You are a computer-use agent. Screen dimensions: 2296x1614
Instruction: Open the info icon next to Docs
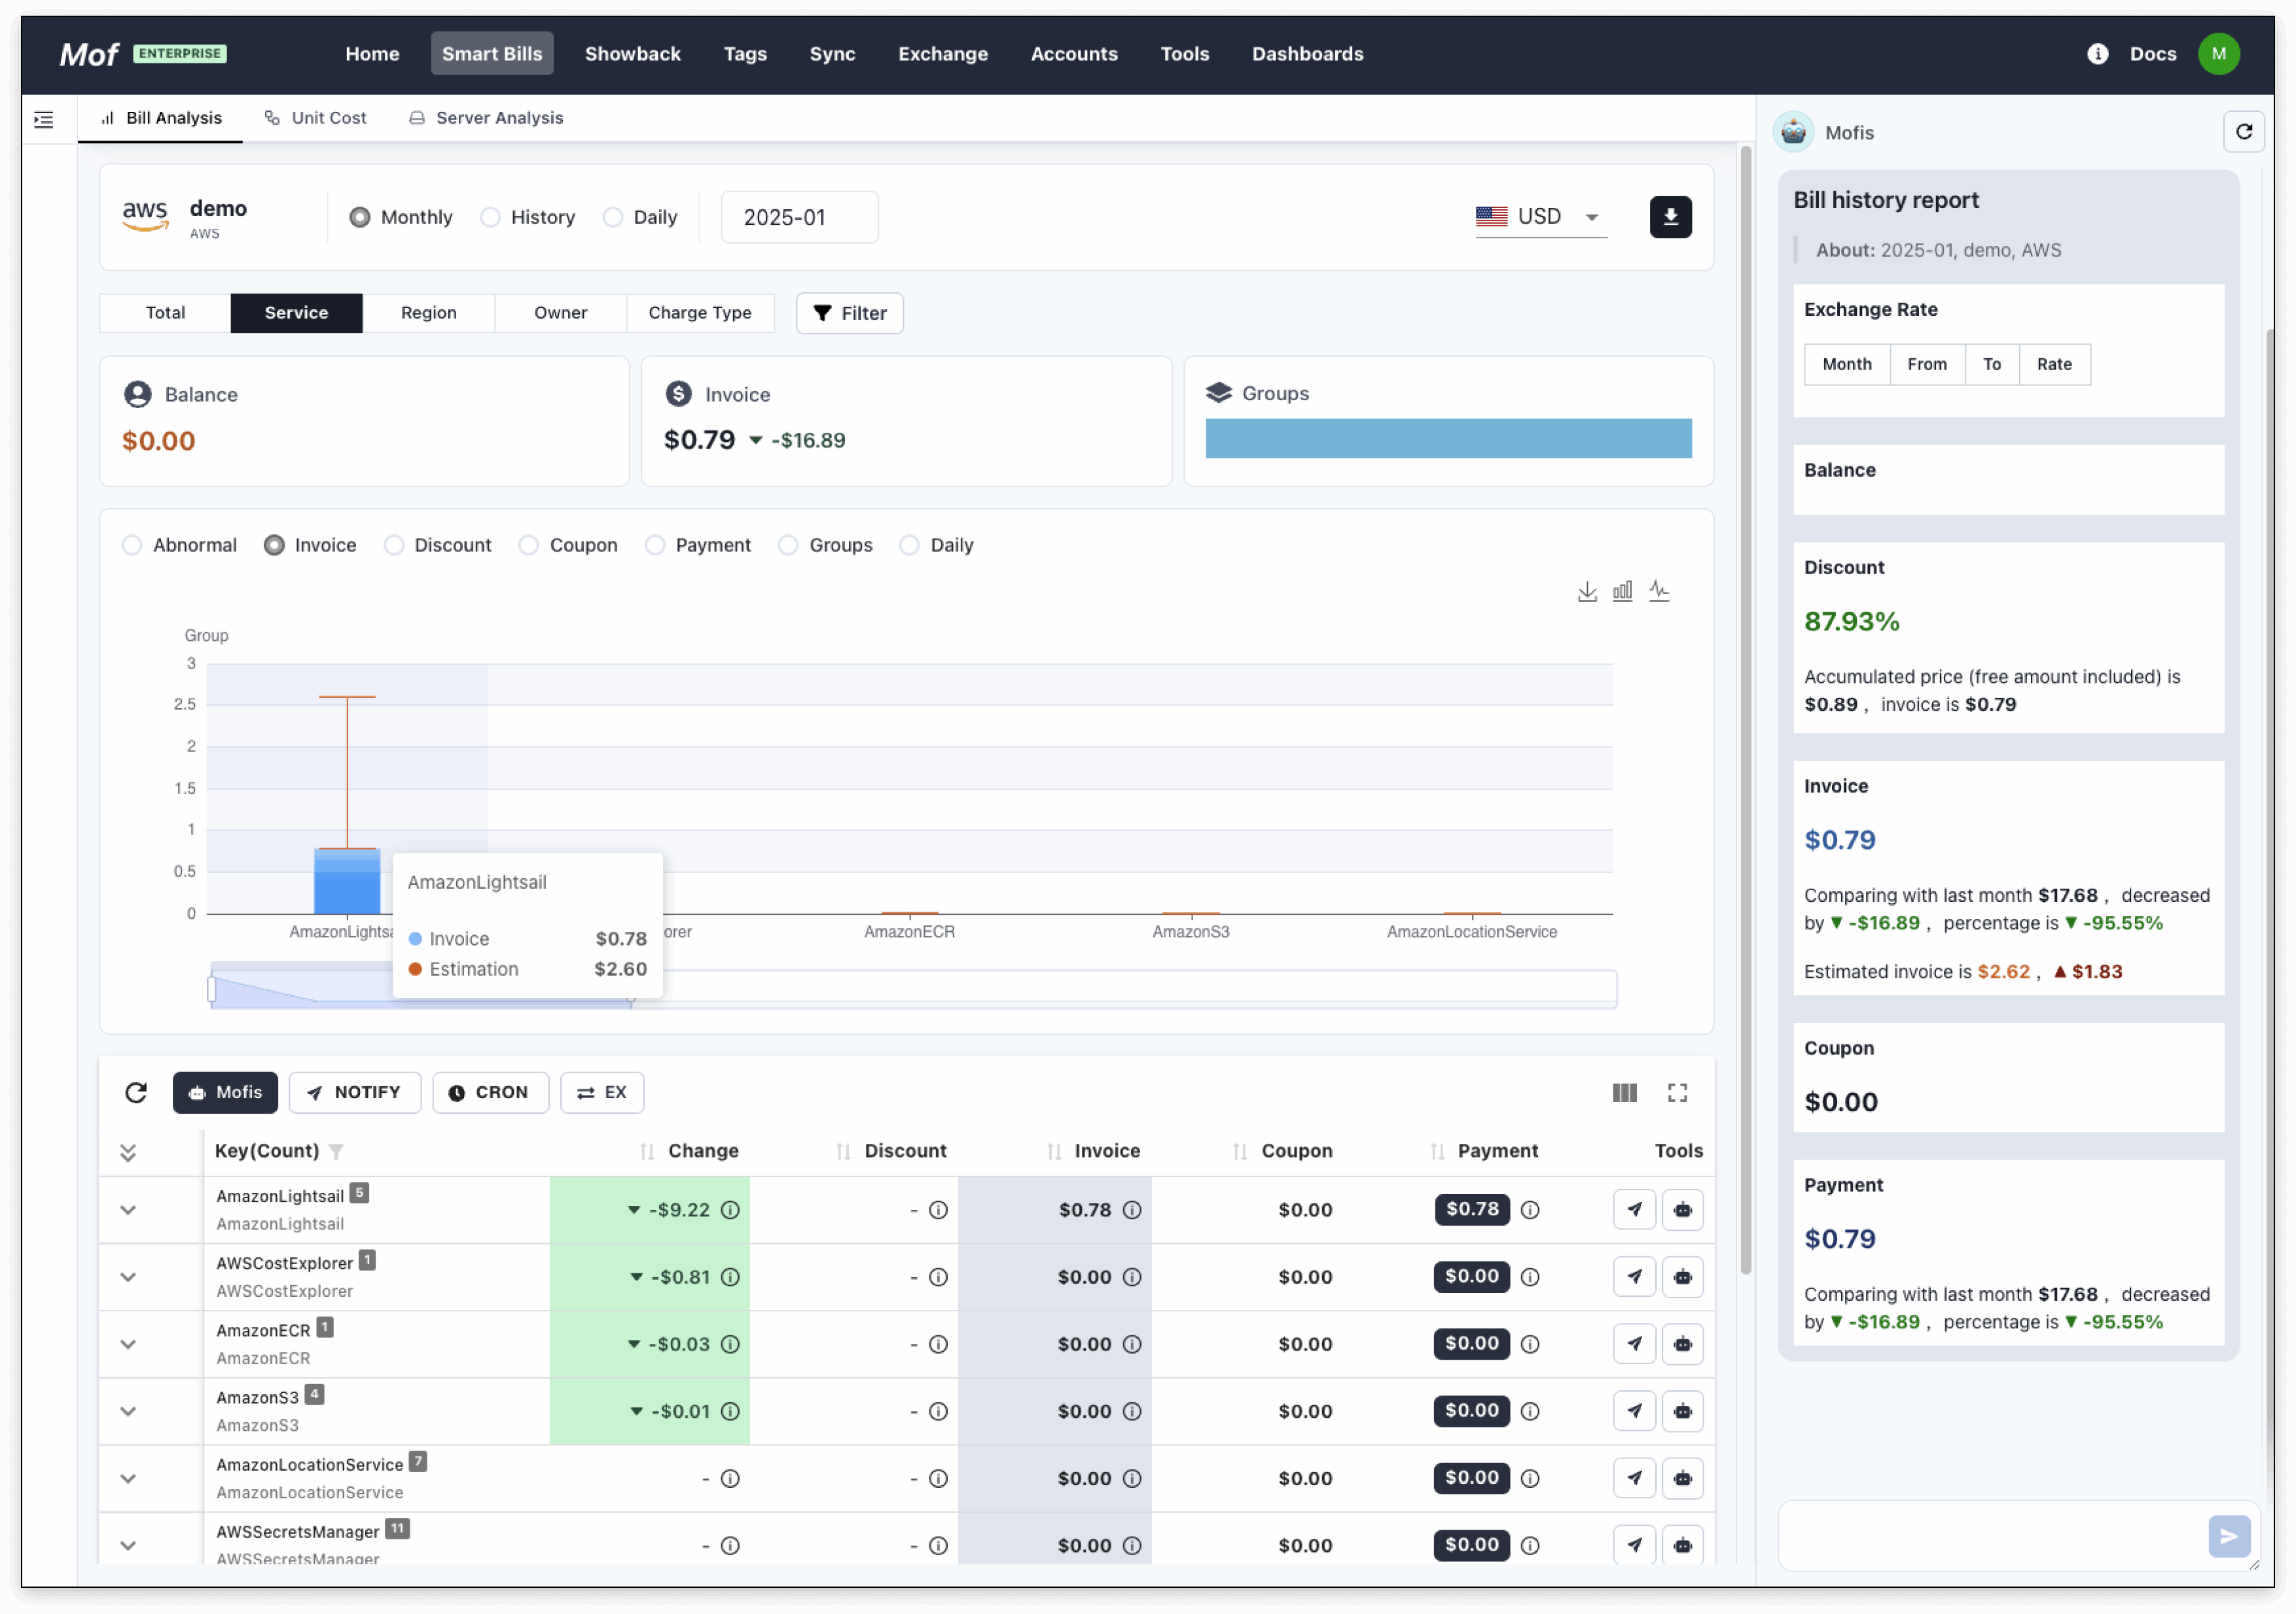coord(2097,54)
